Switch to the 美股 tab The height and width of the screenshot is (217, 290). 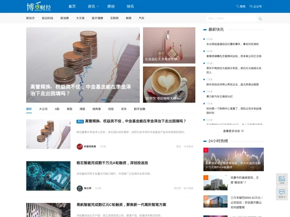(70, 109)
